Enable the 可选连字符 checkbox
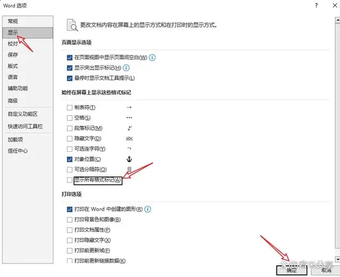 (x=70, y=149)
